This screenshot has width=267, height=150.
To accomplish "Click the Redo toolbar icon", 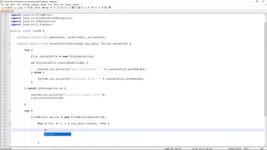I will [39, 7].
